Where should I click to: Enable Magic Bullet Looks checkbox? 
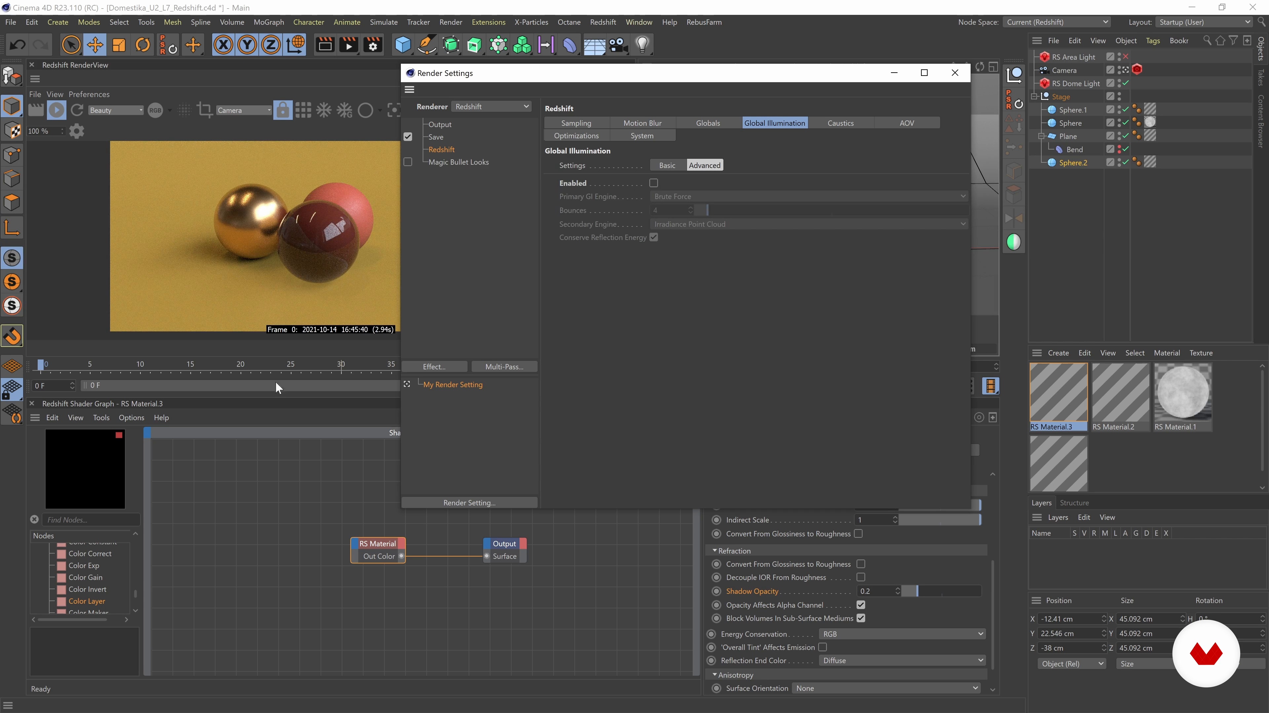(x=408, y=162)
